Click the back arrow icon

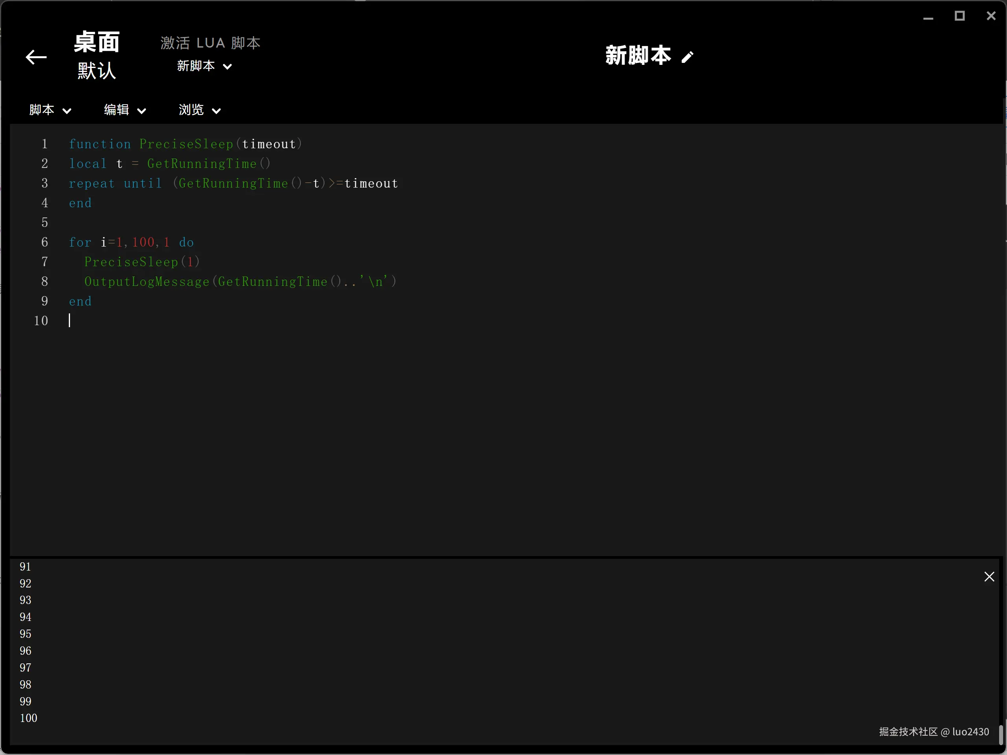36,57
